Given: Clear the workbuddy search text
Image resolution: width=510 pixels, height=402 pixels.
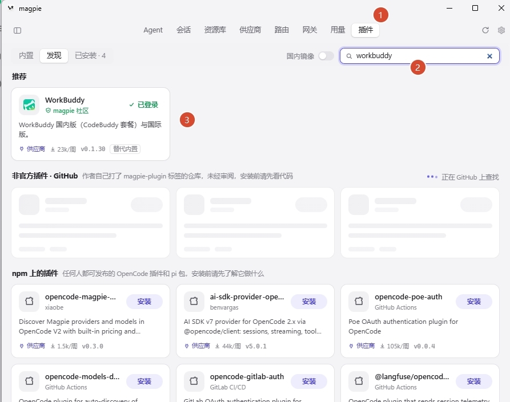Looking at the screenshot, I should pos(489,56).
